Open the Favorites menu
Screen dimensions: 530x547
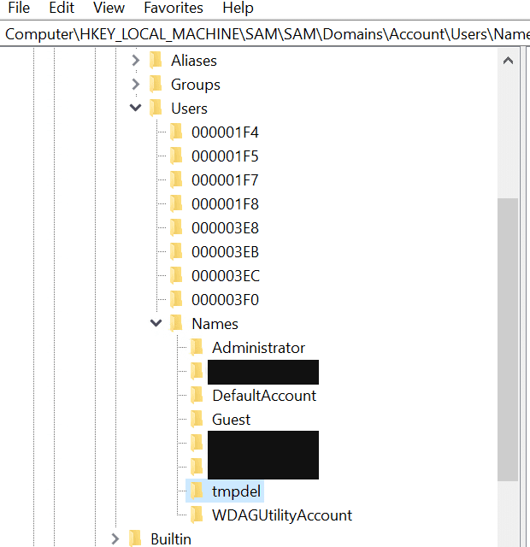point(174,8)
